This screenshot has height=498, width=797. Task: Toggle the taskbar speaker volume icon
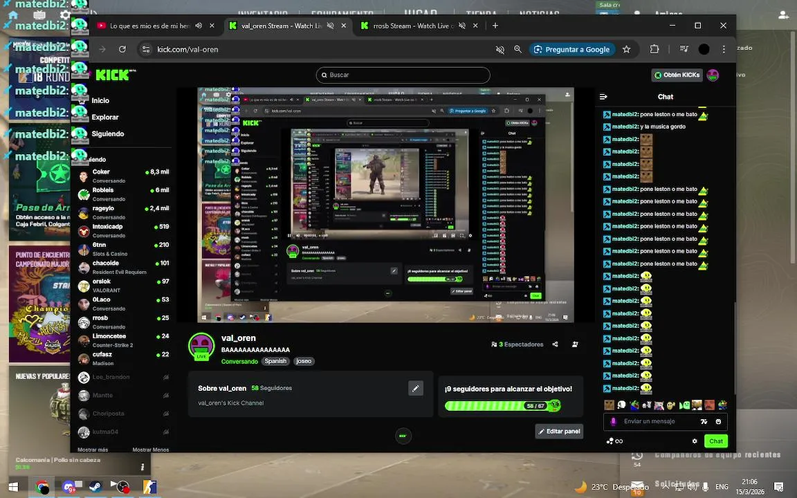[692, 487]
